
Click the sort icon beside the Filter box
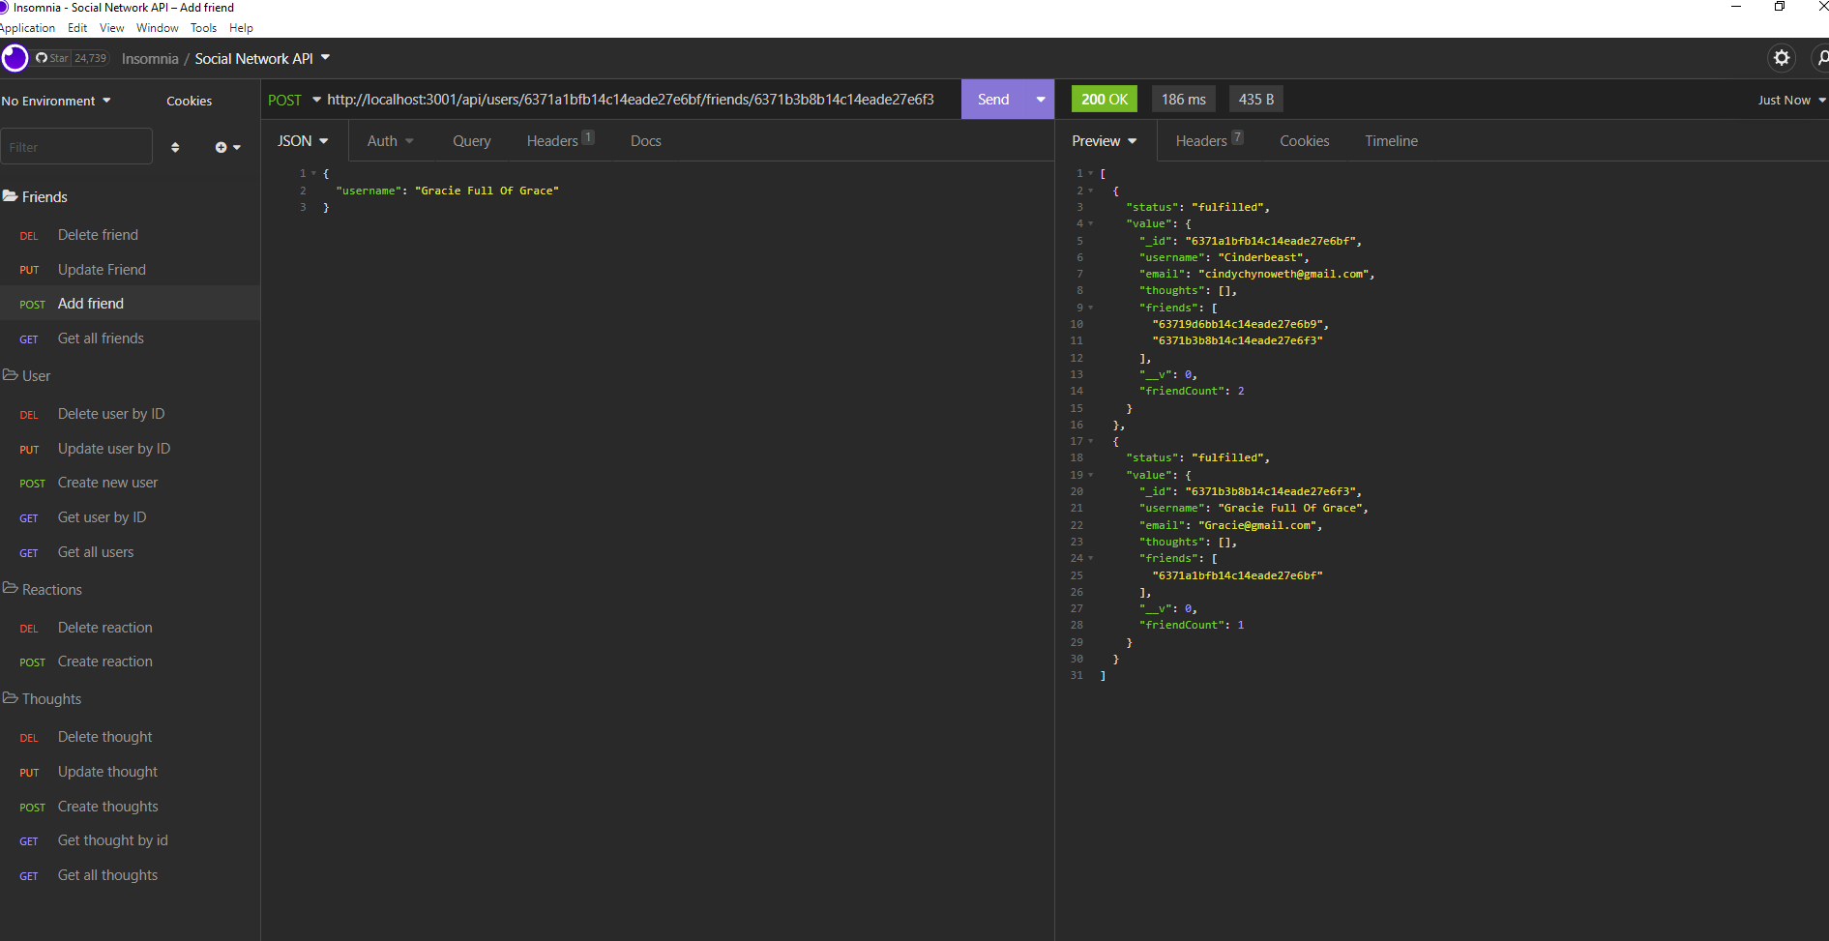point(175,146)
